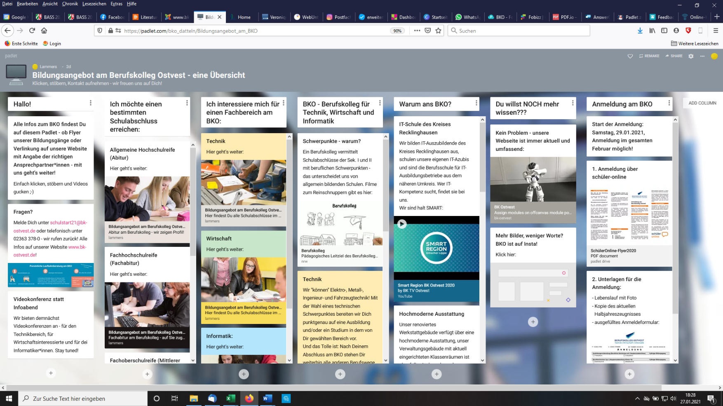This screenshot has width=723, height=406.
Task: Click SHARE in the padlet header
Action: pos(674,56)
